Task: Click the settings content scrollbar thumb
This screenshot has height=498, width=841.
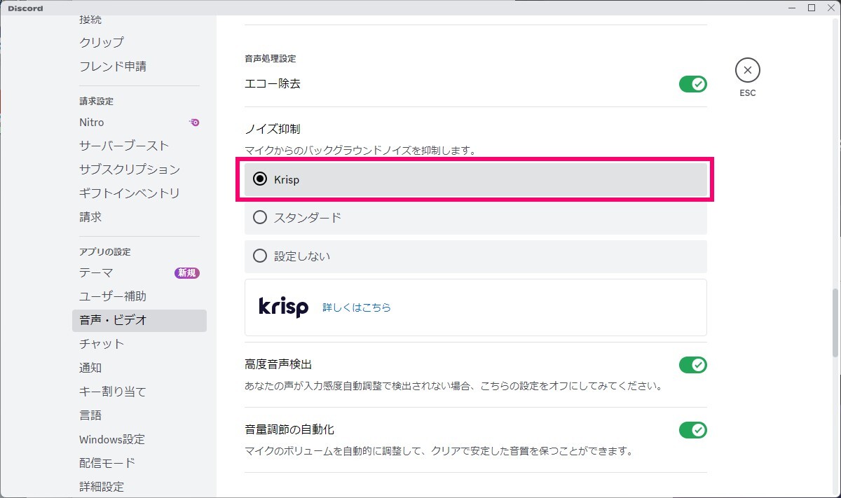Action: pyautogui.click(x=834, y=322)
